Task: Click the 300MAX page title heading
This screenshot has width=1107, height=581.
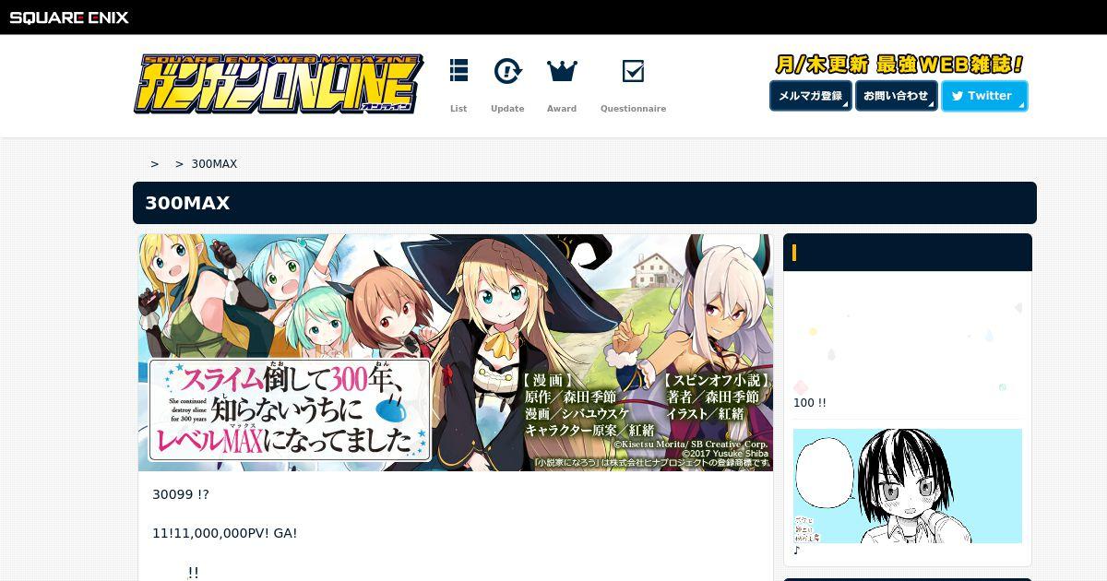Action: click(x=187, y=203)
